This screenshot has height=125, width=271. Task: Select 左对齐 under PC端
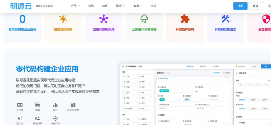[x=253, y=100]
